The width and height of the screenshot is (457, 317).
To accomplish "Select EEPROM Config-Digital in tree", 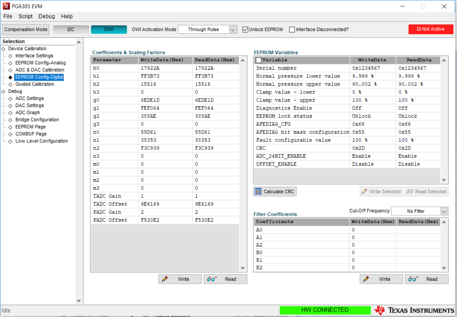I will tap(39, 77).
